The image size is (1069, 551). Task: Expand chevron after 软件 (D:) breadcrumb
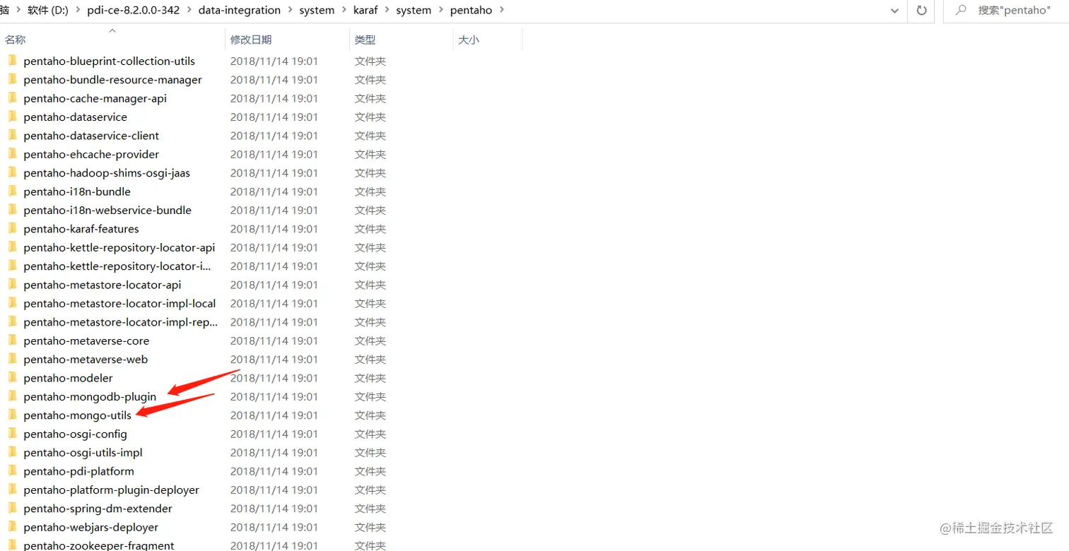tap(78, 11)
